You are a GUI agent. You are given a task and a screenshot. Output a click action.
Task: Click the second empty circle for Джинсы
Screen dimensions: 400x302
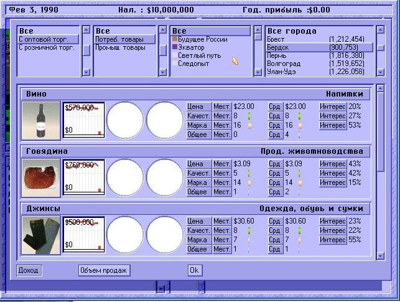click(x=165, y=235)
